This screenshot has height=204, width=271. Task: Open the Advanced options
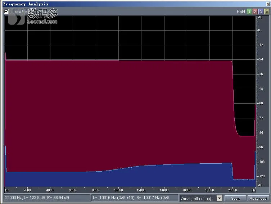(258, 198)
